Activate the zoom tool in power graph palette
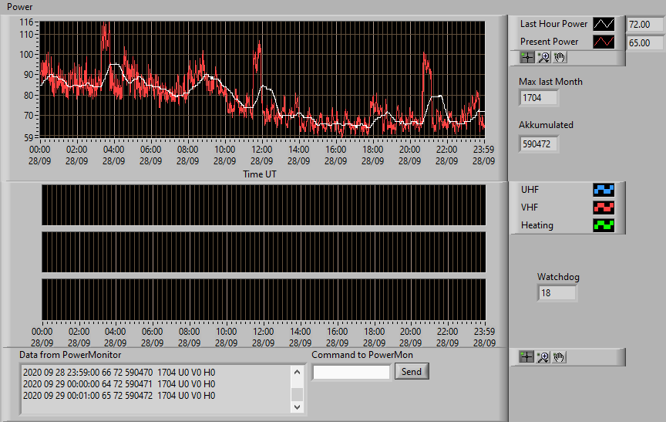The width and height of the screenshot is (666, 422). coord(543,57)
